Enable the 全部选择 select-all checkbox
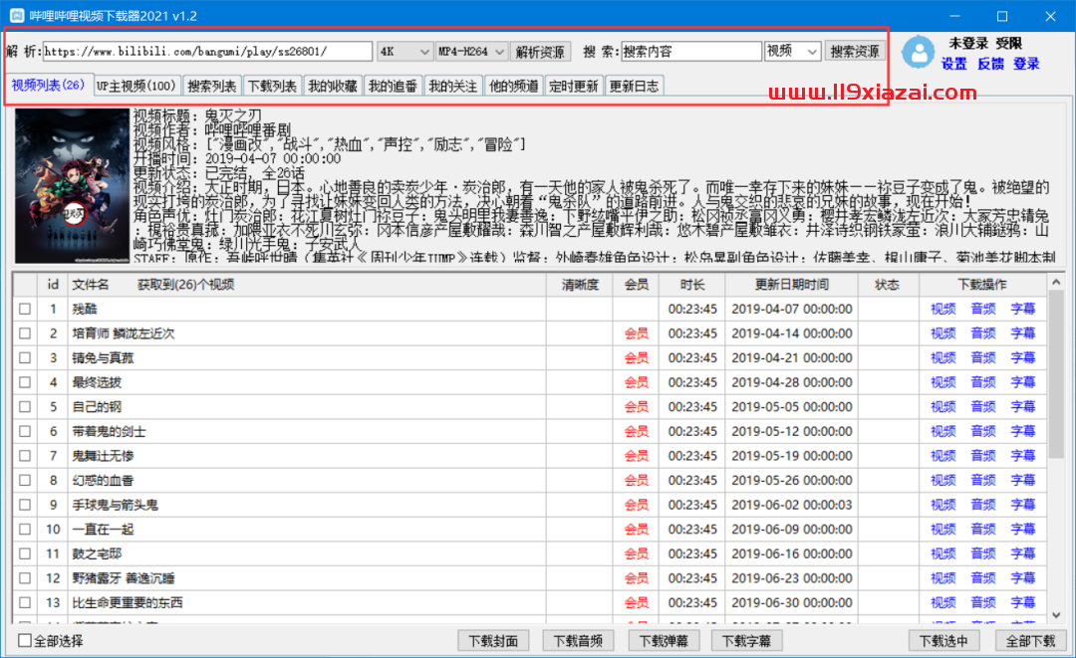 tap(25, 641)
